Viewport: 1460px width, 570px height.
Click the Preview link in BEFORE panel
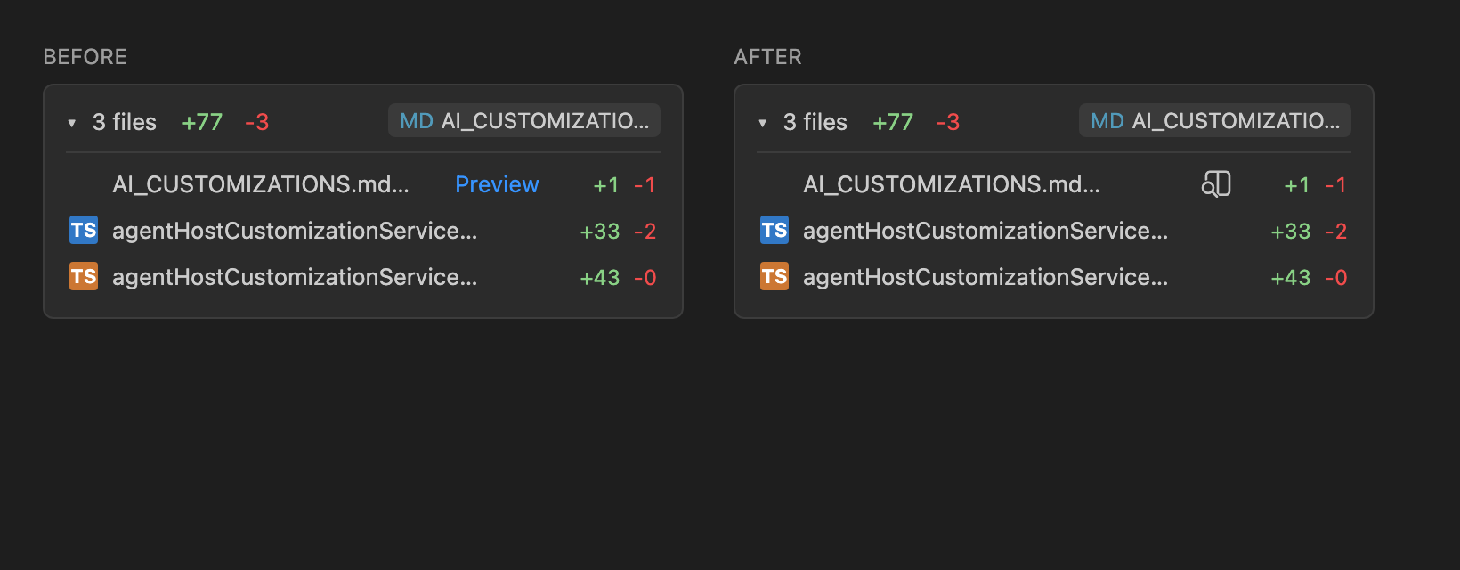tap(497, 184)
